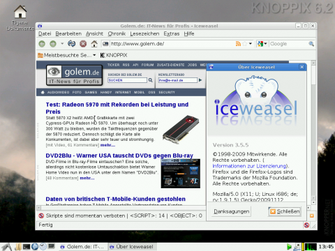
Task: Go forward with the green forward arrow
Action: pos(53,43)
